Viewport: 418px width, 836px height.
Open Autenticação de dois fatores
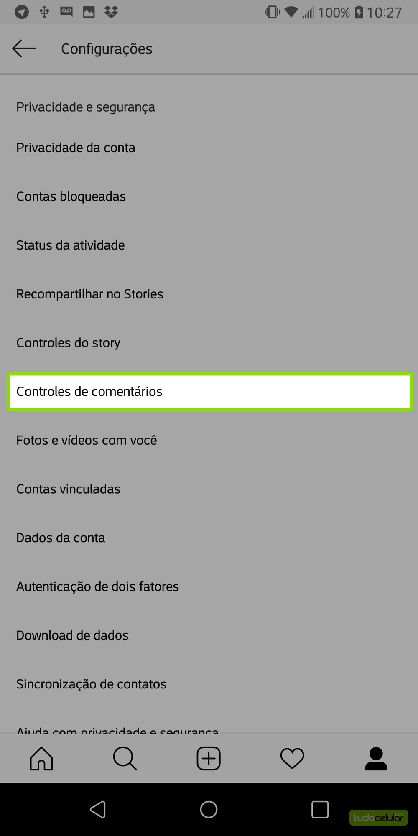(x=97, y=586)
